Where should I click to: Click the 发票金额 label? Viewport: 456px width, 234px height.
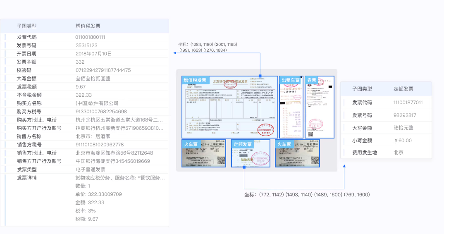pos(26,62)
